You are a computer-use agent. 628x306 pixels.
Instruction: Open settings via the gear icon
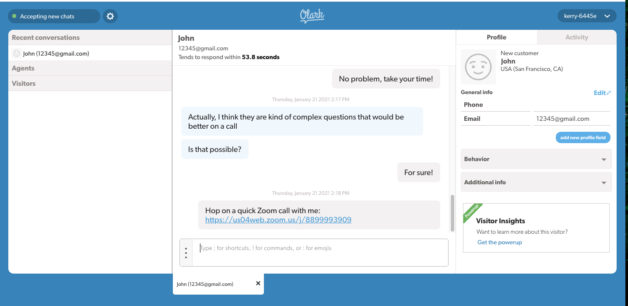coord(110,16)
